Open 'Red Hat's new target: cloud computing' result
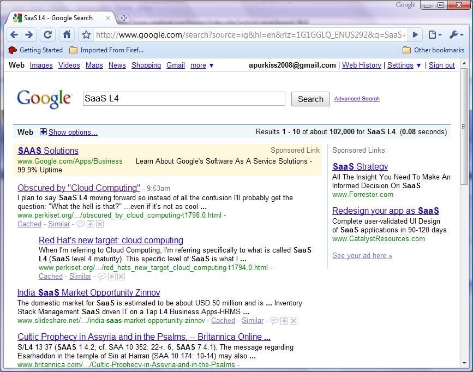This screenshot has width=473, height=372. 111,240
